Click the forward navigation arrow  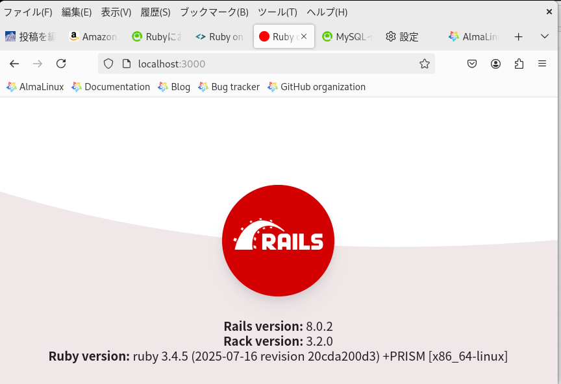38,64
